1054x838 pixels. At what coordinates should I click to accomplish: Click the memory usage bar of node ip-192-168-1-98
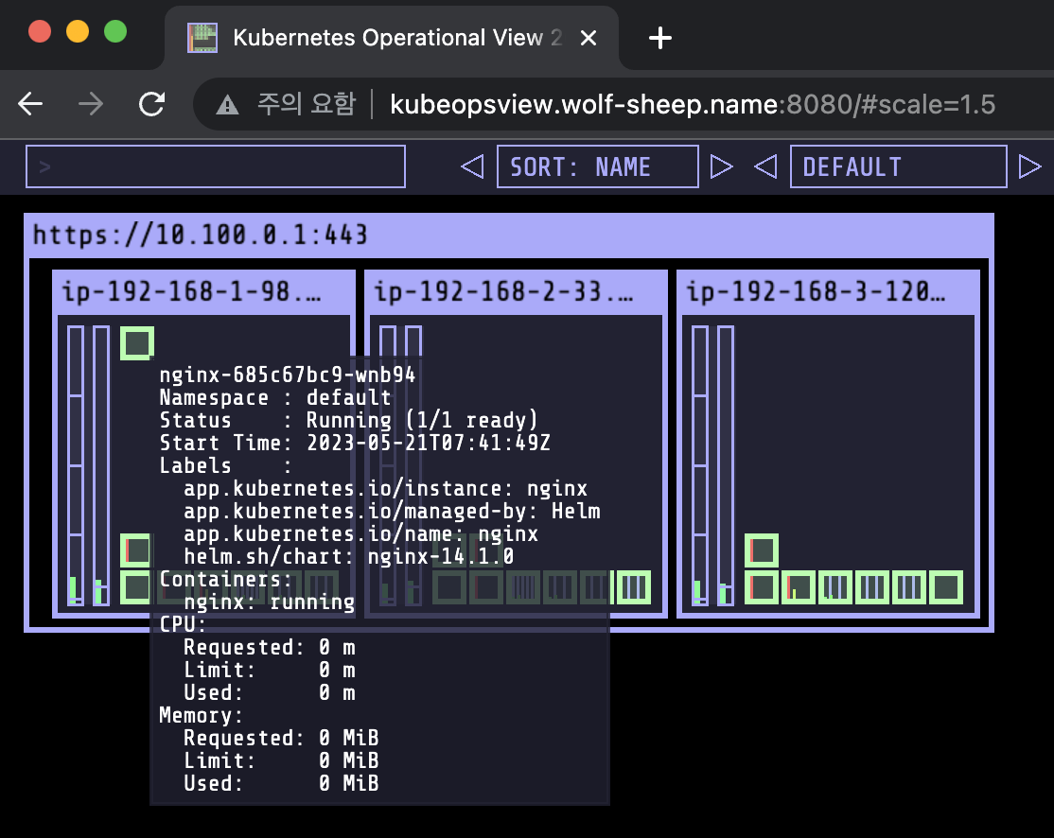click(101, 465)
